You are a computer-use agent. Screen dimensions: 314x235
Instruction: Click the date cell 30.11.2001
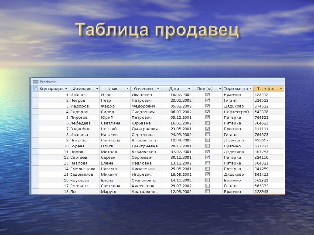(177, 157)
